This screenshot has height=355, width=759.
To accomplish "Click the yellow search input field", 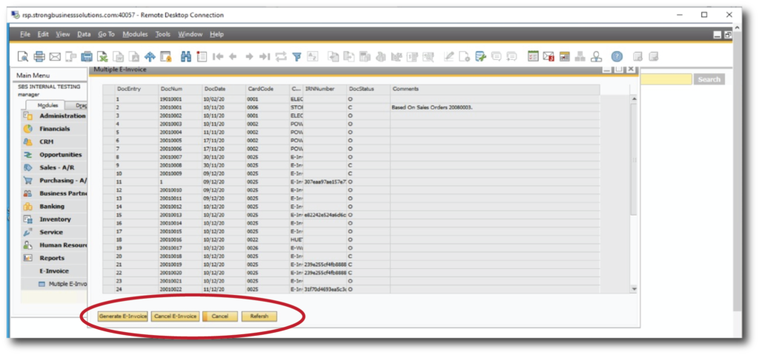I will point(664,79).
